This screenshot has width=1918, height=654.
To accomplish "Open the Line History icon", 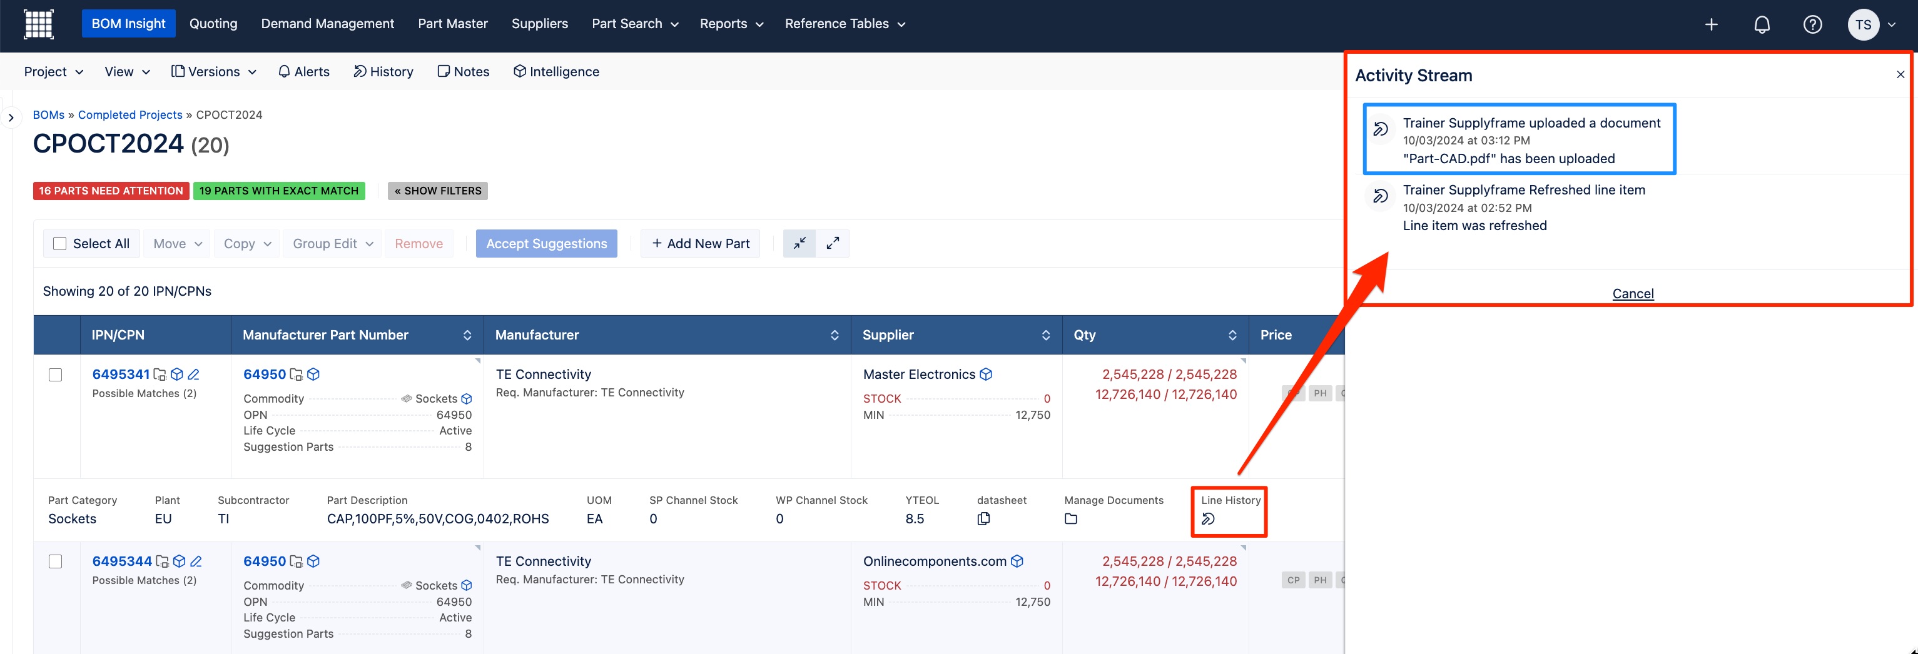I will (1209, 520).
